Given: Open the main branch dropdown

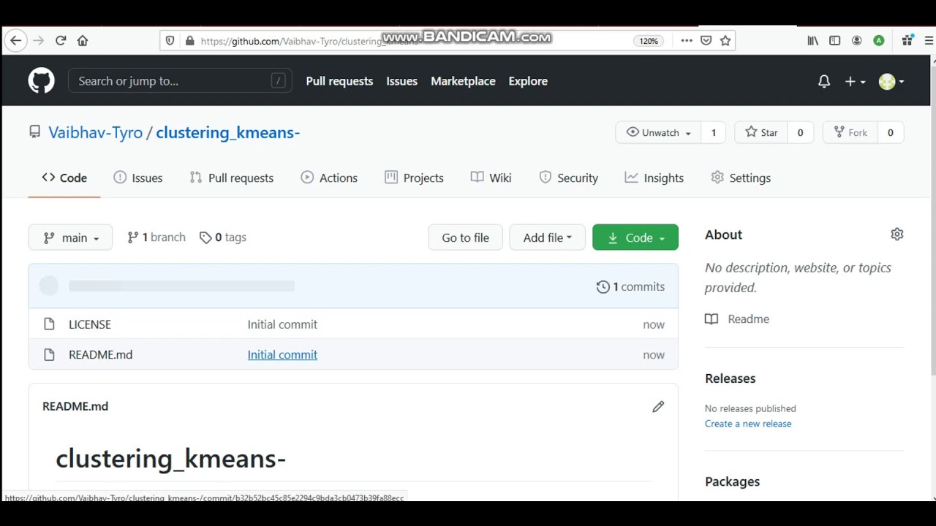Looking at the screenshot, I should [x=70, y=237].
